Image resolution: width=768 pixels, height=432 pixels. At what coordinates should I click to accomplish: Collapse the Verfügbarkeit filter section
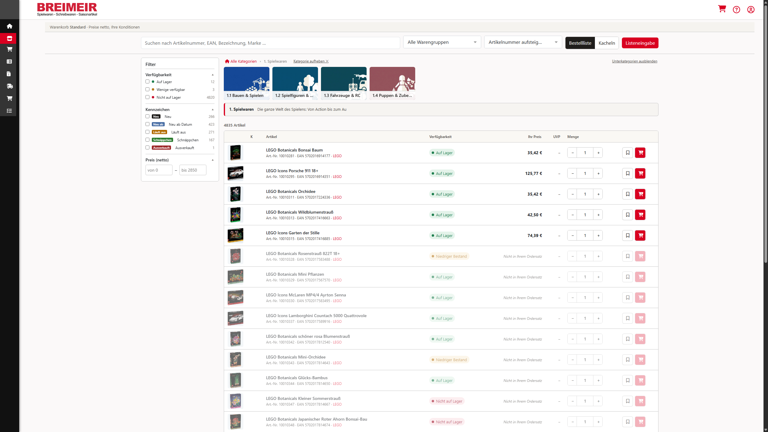click(213, 75)
